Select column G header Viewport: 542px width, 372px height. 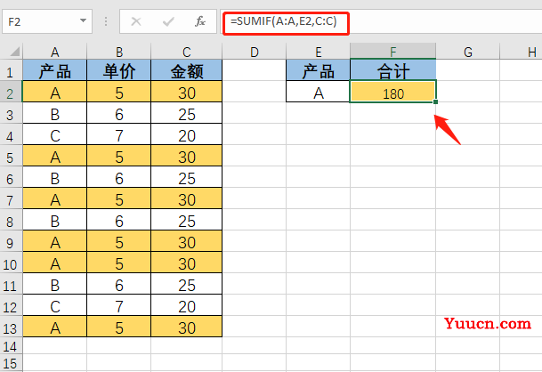coord(467,52)
